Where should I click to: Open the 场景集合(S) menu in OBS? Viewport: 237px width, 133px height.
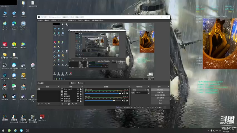pos(72,20)
